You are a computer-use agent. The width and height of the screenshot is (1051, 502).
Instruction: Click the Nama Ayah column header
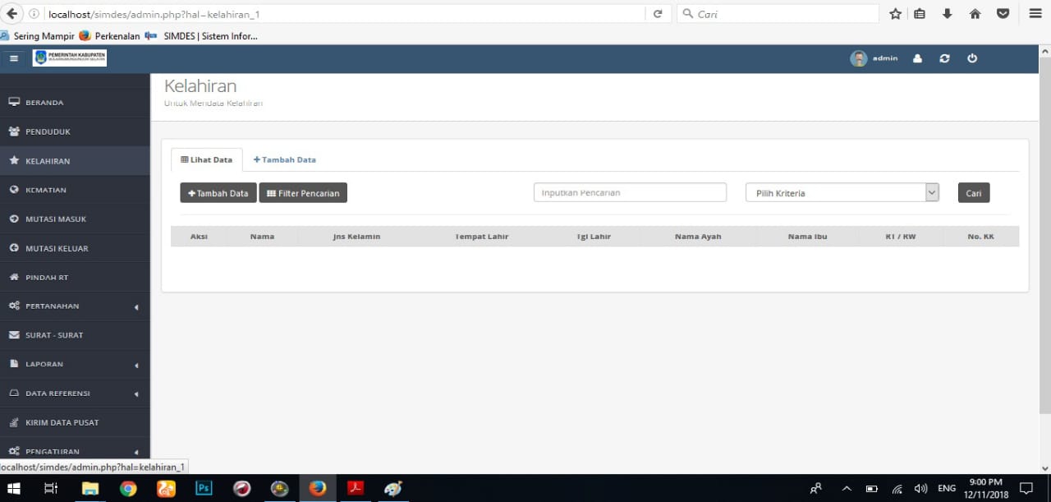coord(698,237)
